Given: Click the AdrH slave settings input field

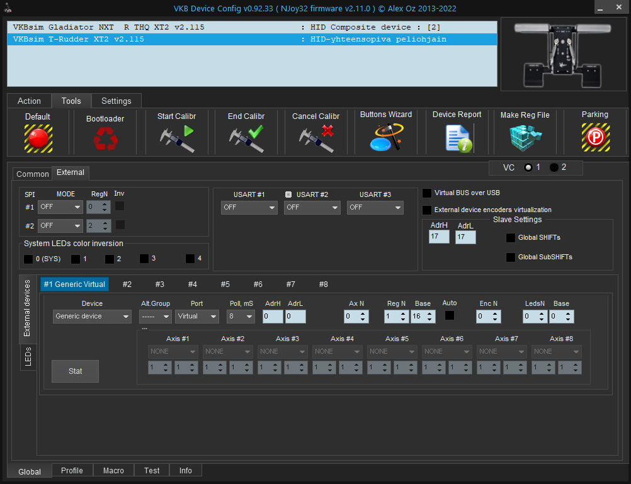Looking at the screenshot, I should 439,237.
